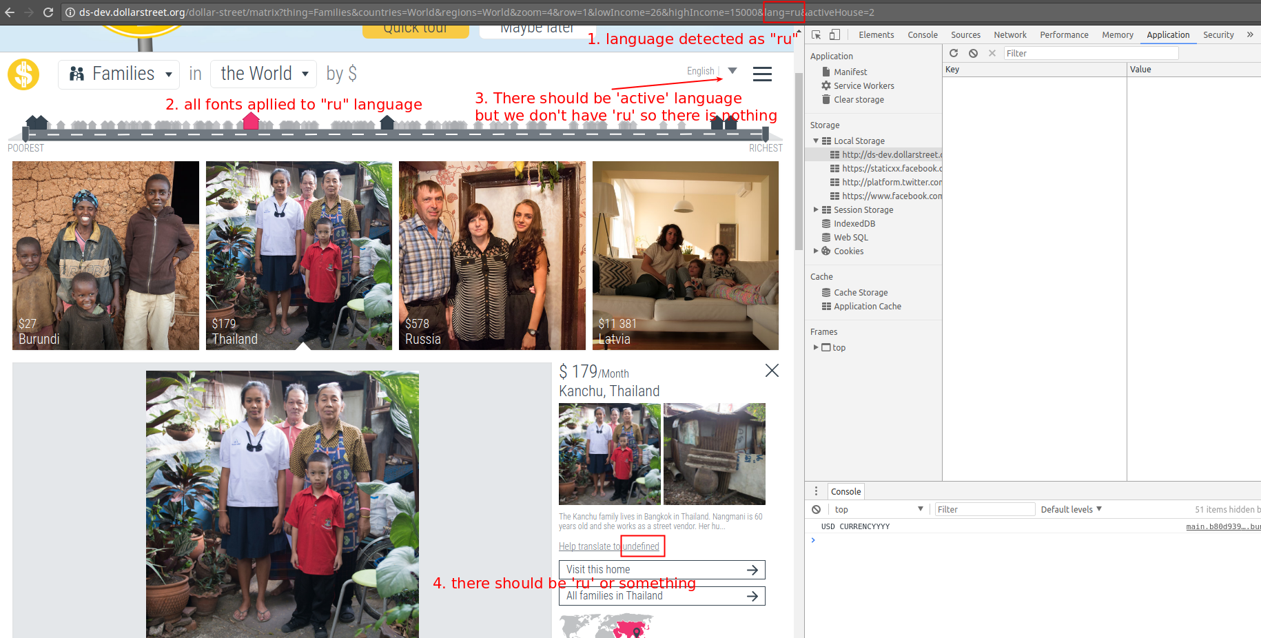1261x638 pixels.
Task: Open the Default levels console filter dropdown
Action: [x=1070, y=509]
